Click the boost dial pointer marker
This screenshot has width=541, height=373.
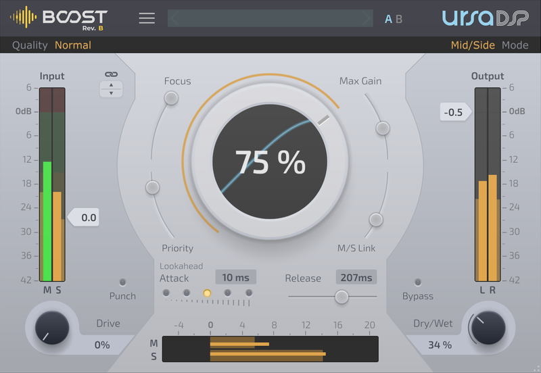click(x=323, y=120)
